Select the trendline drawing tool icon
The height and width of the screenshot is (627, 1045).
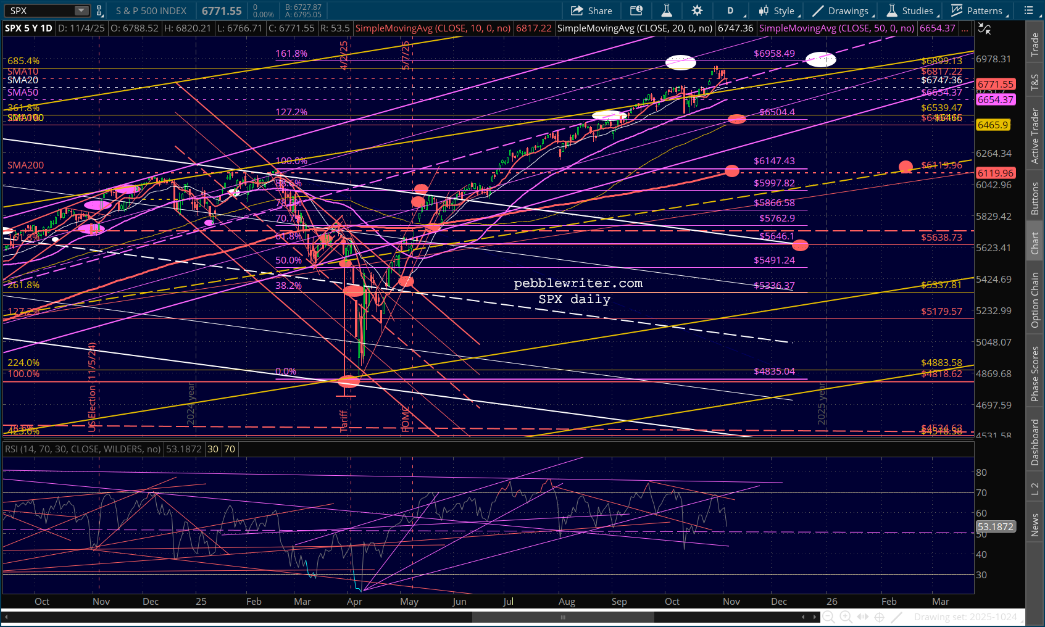point(897,617)
